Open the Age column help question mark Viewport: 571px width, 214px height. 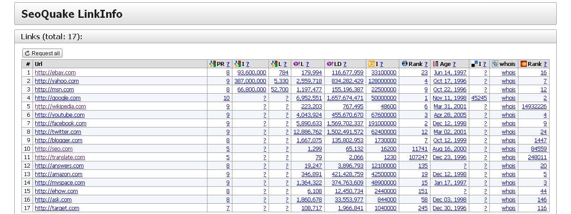click(x=454, y=64)
